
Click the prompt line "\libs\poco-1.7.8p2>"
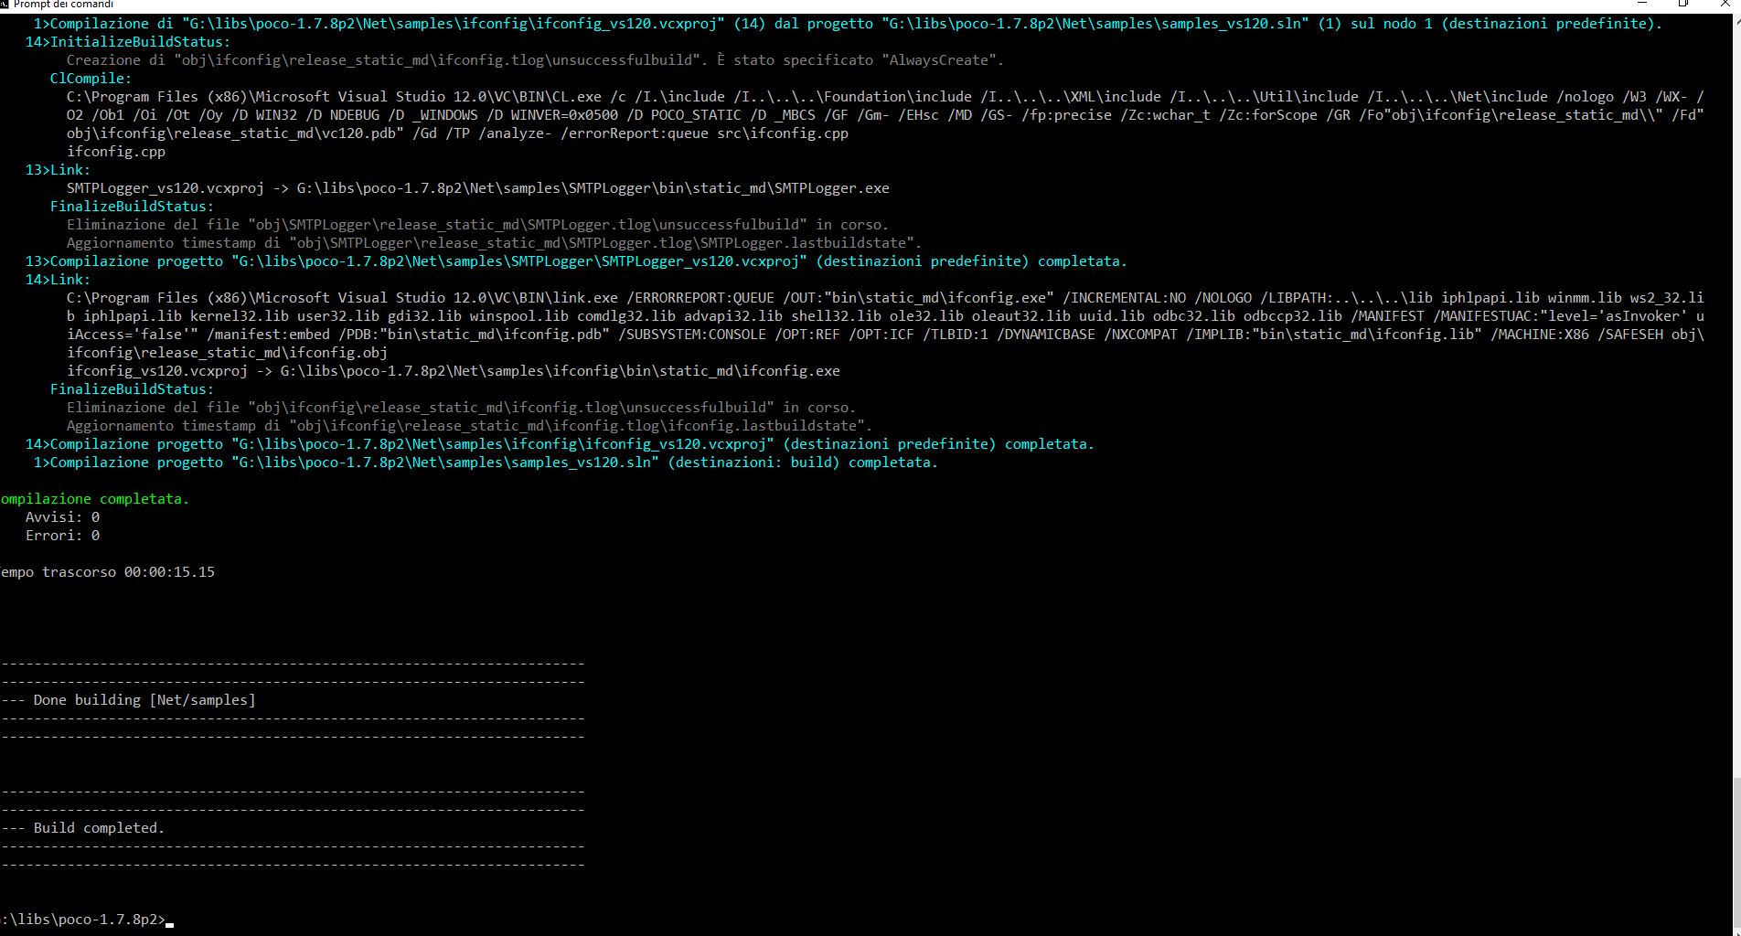(83, 920)
